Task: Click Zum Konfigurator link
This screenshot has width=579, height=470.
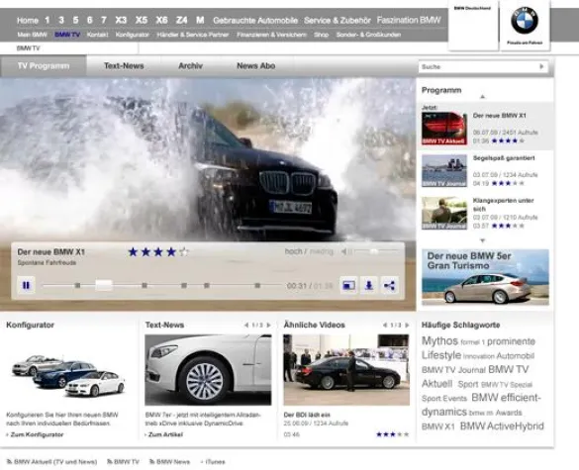Action: (x=37, y=434)
